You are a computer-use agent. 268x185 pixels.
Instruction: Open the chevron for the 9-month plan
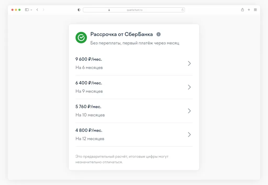189,87
